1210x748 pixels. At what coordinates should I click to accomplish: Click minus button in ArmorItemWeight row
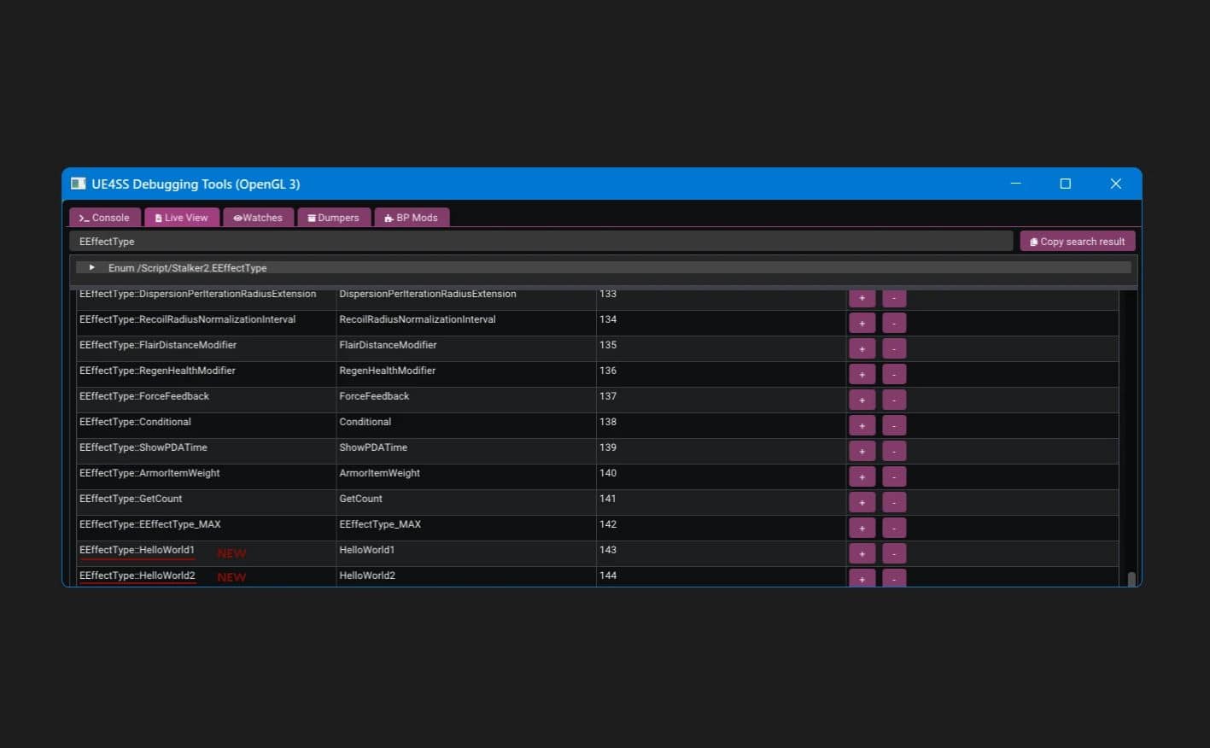893,476
